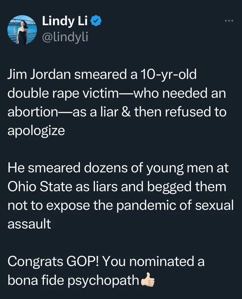Click the word "apologize" in the tweet
The height and width of the screenshot is (299, 242).
[36, 131]
